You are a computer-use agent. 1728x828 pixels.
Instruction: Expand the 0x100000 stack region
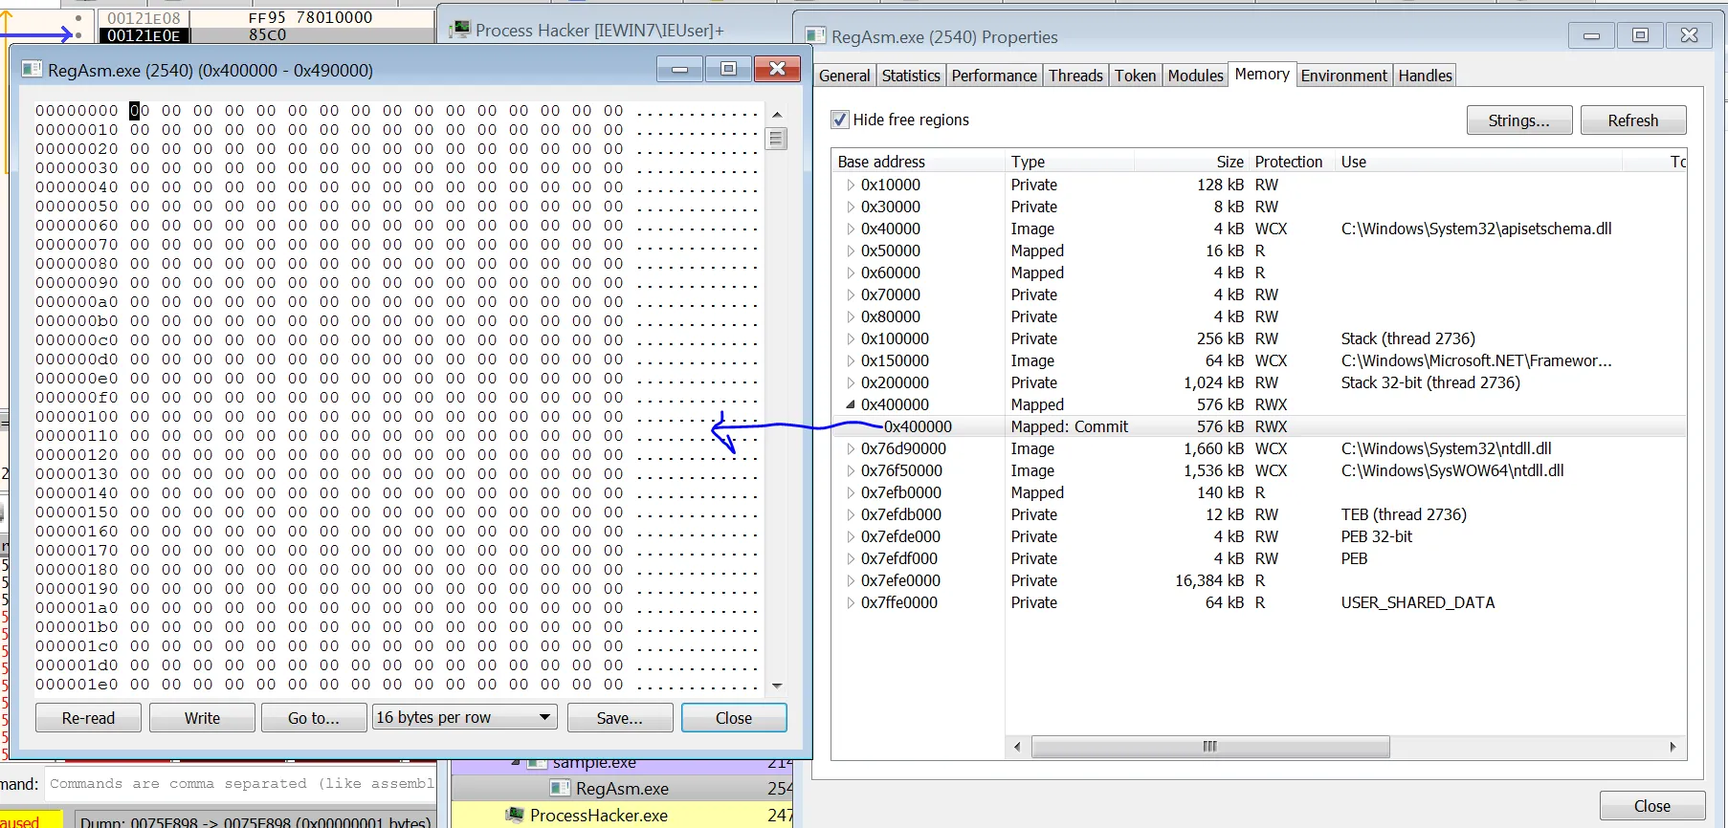tap(850, 338)
